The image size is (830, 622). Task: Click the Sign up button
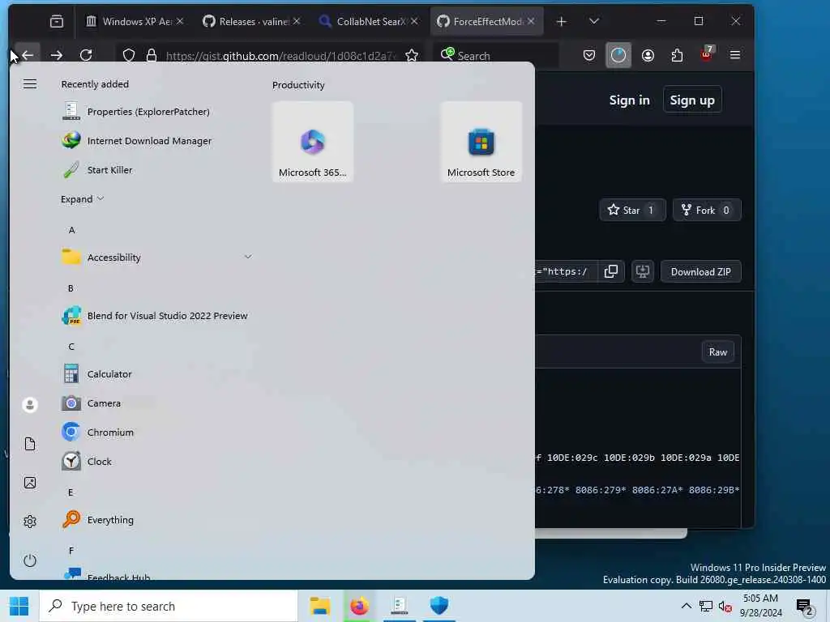click(692, 100)
